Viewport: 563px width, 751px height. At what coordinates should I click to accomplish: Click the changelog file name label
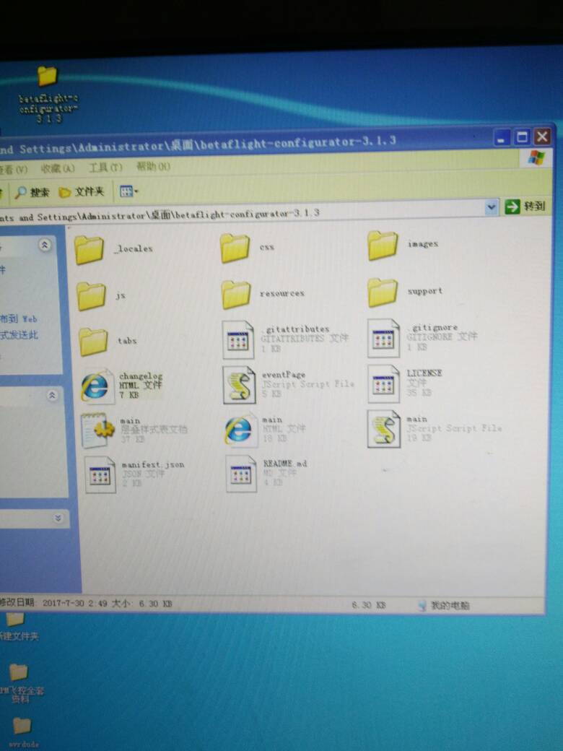pos(141,376)
